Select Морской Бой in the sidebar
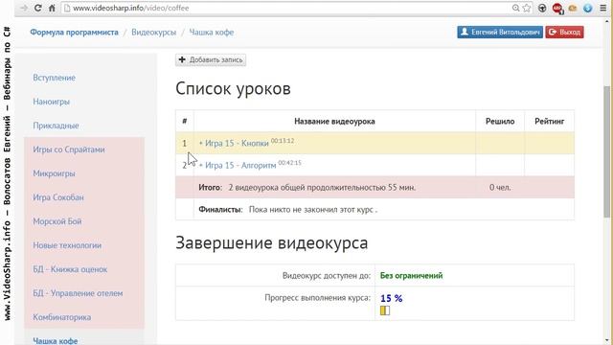This screenshot has height=345, width=613. click(x=57, y=221)
